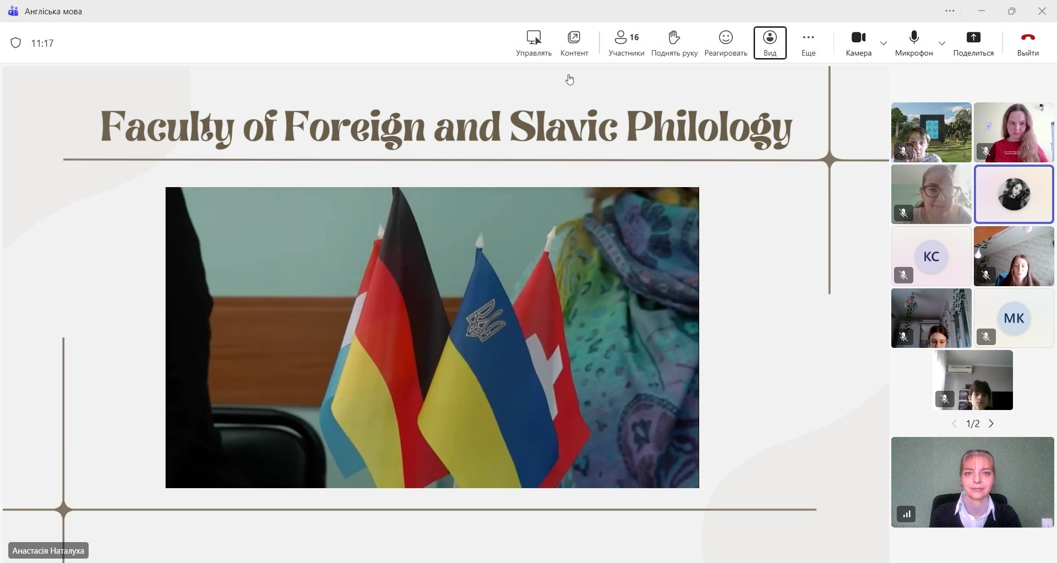Viewport: 1057px width, 563px height.
Task: Select the KC participant tile
Action: click(x=931, y=256)
